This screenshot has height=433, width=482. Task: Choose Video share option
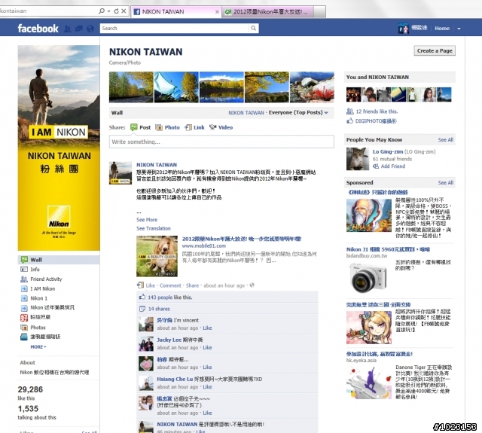(x=221, y=127)
